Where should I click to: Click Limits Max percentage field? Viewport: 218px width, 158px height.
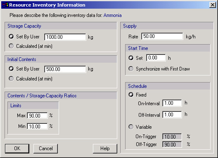coord(37,116)
